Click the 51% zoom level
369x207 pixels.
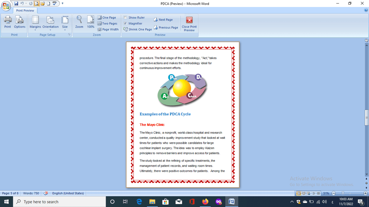[x=326, y=193]
